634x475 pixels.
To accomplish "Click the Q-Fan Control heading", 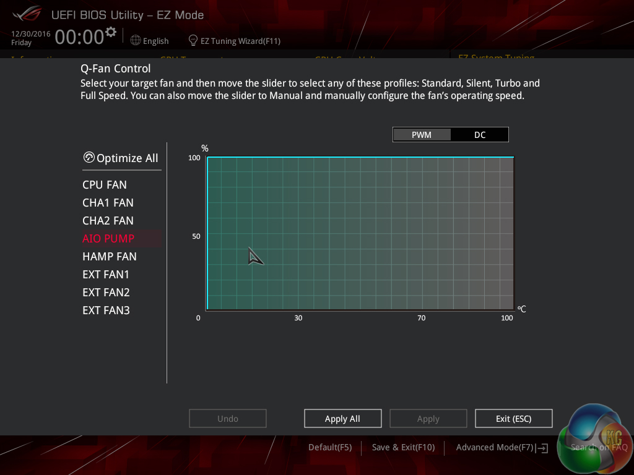I will [x=116, y=69].
